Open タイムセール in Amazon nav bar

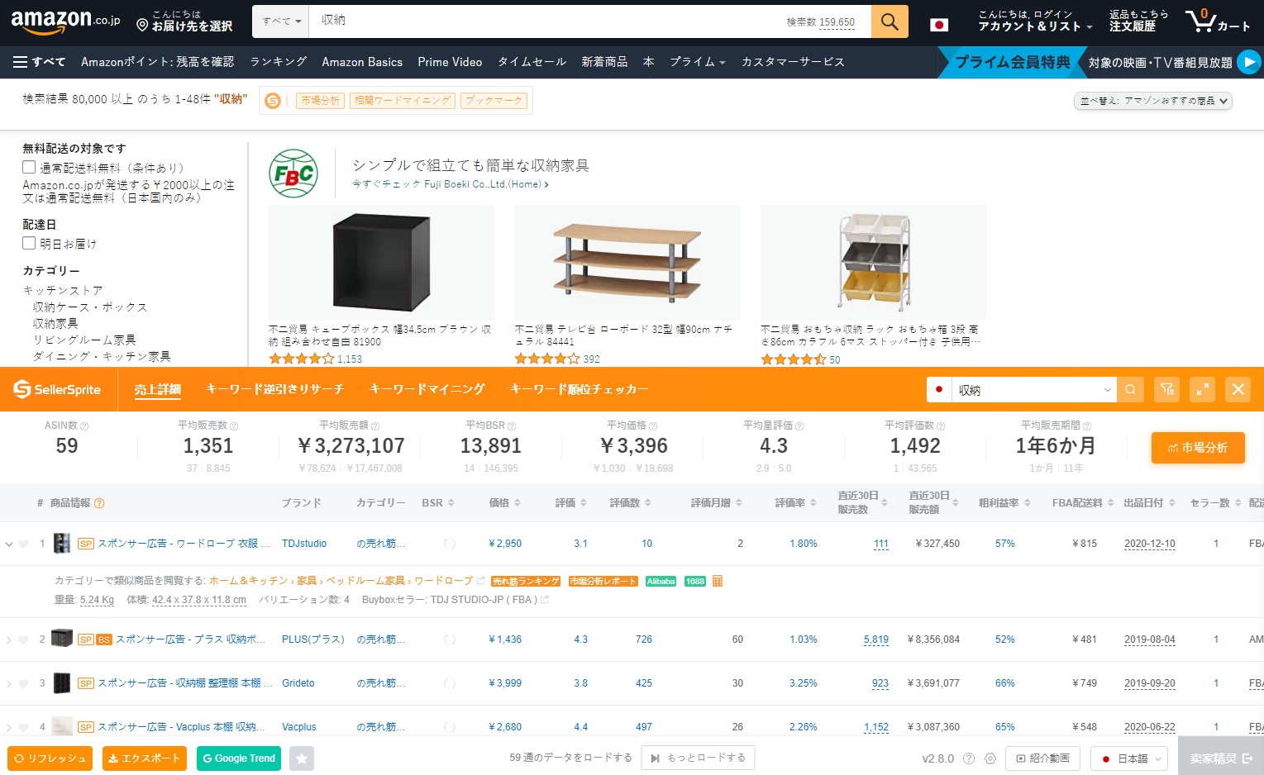[x=532, y=62]
